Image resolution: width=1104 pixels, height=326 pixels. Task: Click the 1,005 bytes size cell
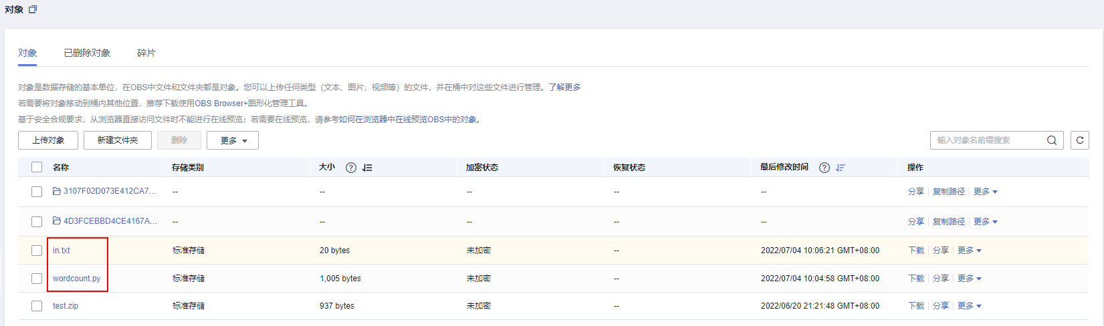click(x=340, y=279)
